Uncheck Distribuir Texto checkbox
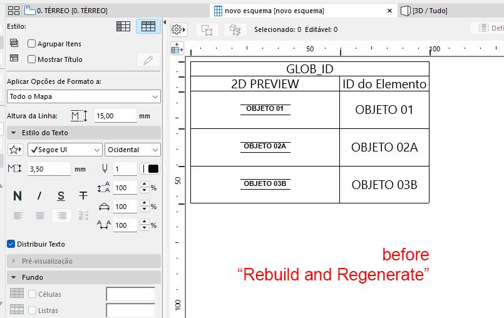This screenshot has height=318, width=504. [11, 244]
